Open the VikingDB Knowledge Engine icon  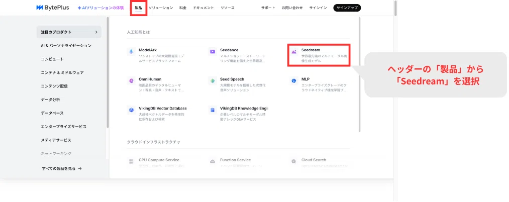click(213, 110)
